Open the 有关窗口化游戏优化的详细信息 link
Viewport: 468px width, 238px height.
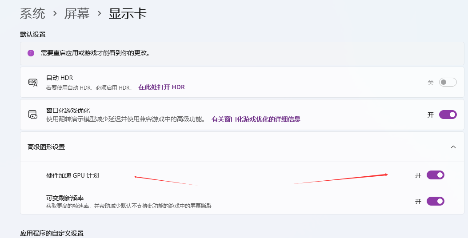click(256, 119)
